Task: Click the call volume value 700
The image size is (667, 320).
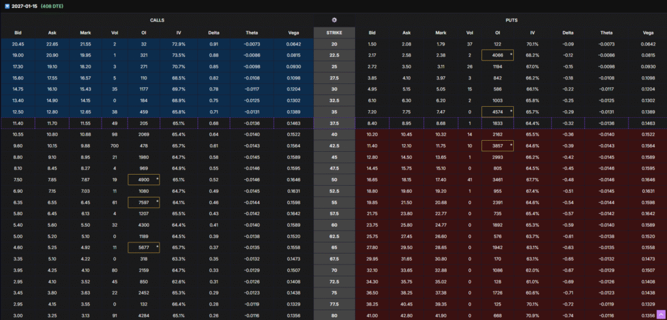Action: pyautogui.click(x=115, y=145)
